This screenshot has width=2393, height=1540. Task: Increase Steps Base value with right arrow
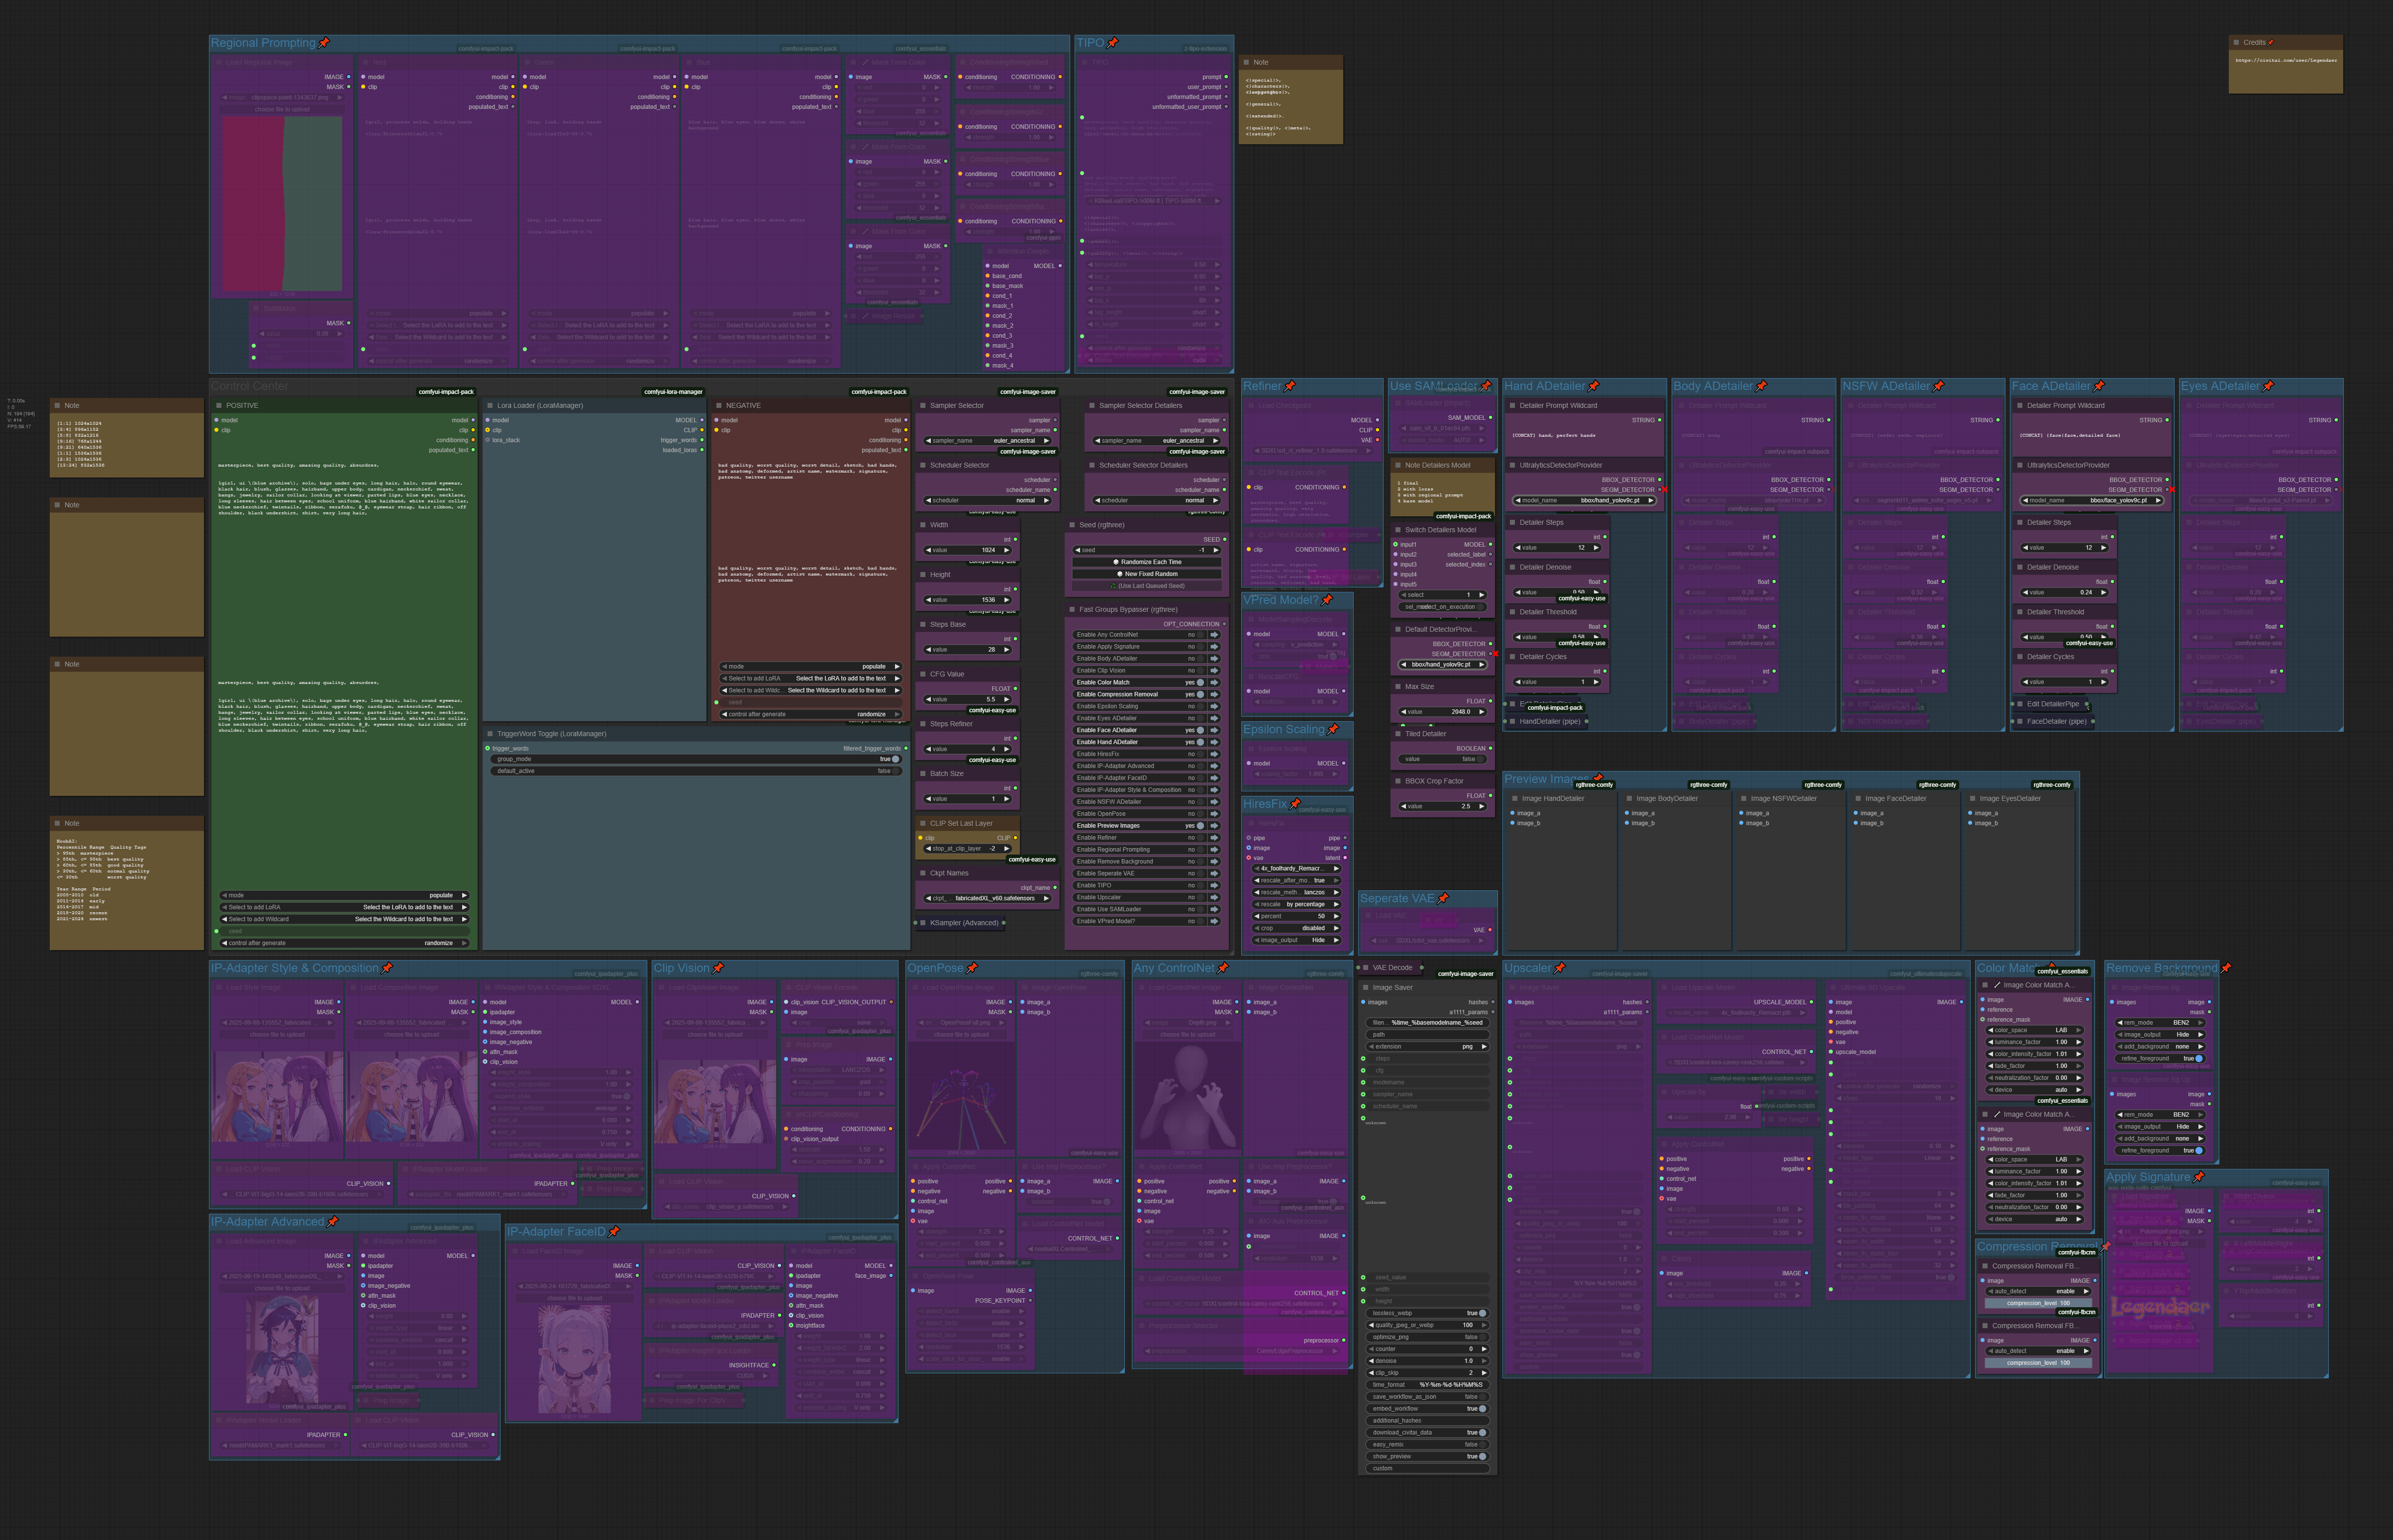click(1007, 650)
